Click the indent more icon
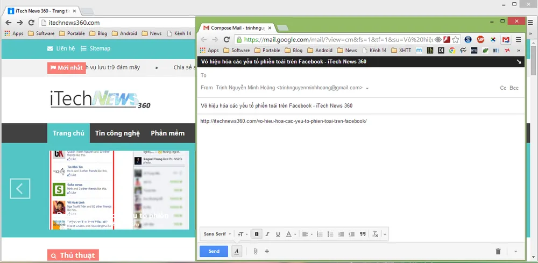The image size is (538, 263). click(352, 234)
